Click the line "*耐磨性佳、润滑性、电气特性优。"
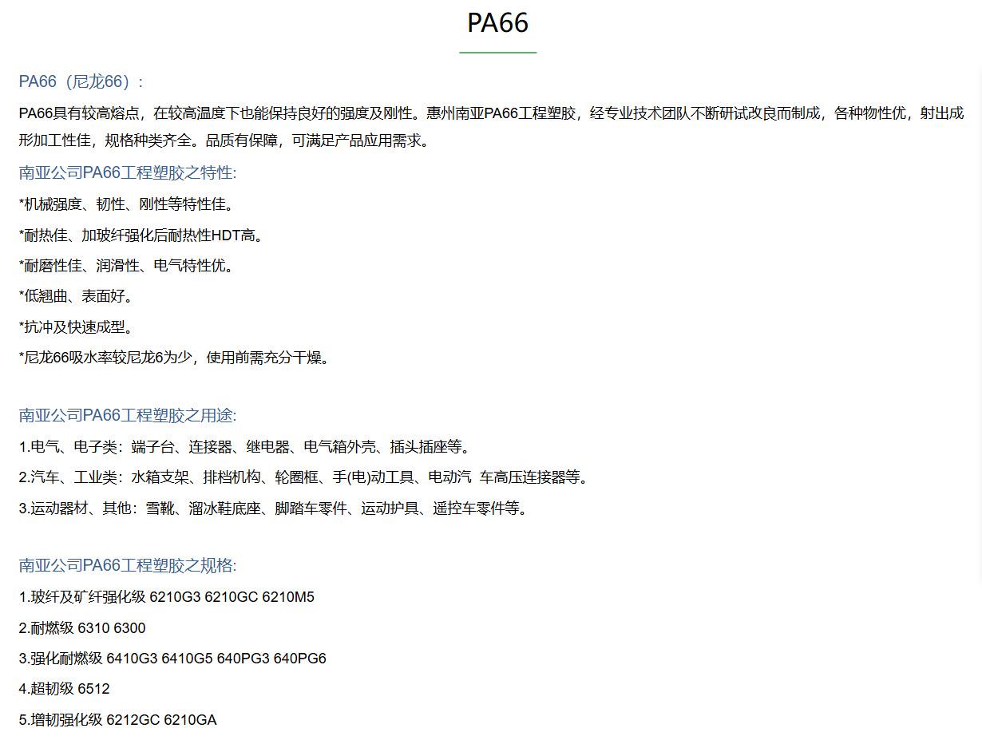The height and width of the screenshot is (740, 982). tap(129, 265)
